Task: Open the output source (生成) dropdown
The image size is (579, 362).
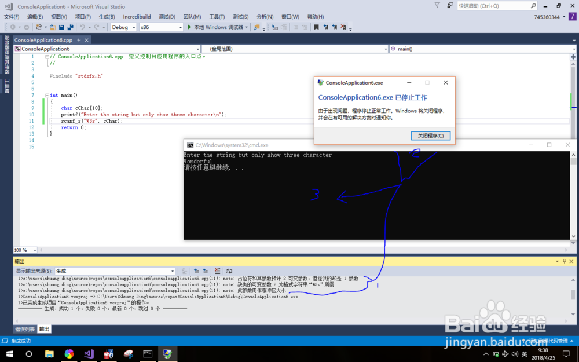Action: point(115,271)
